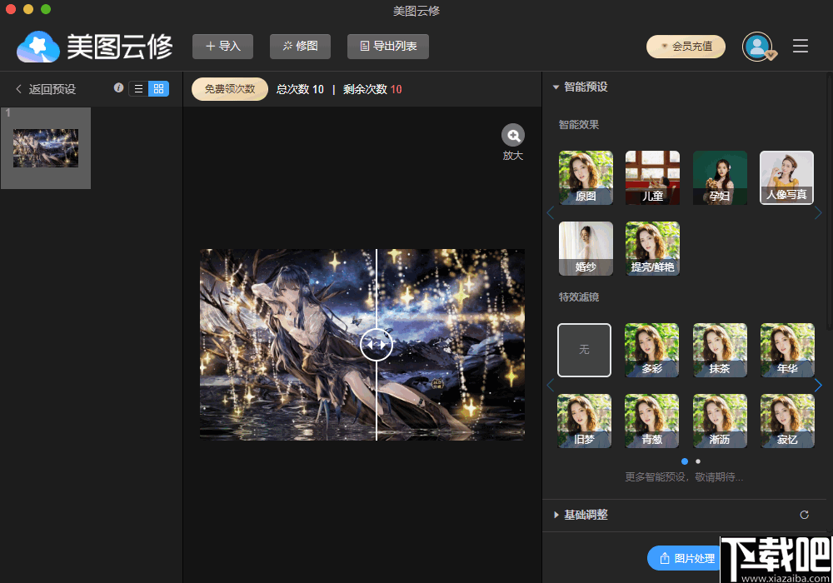Screen dimensions: 833x583
Task: Go to previous 智能效果 page arrow
Action: pyautogui.click(x=551, y=213)
